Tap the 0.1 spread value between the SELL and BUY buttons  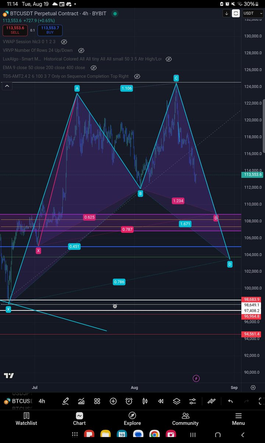point(33,30)
